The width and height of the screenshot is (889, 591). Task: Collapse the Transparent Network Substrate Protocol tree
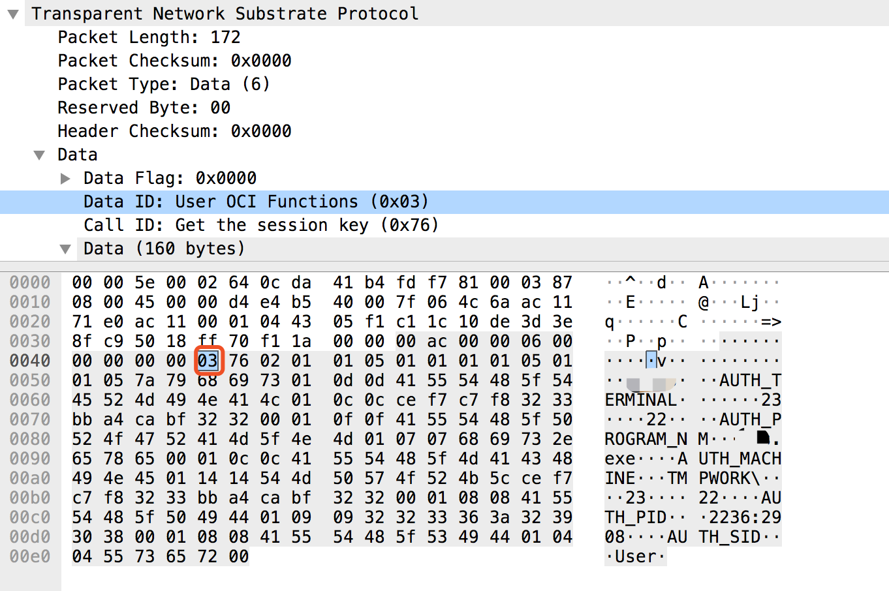[x=12, y=13]
